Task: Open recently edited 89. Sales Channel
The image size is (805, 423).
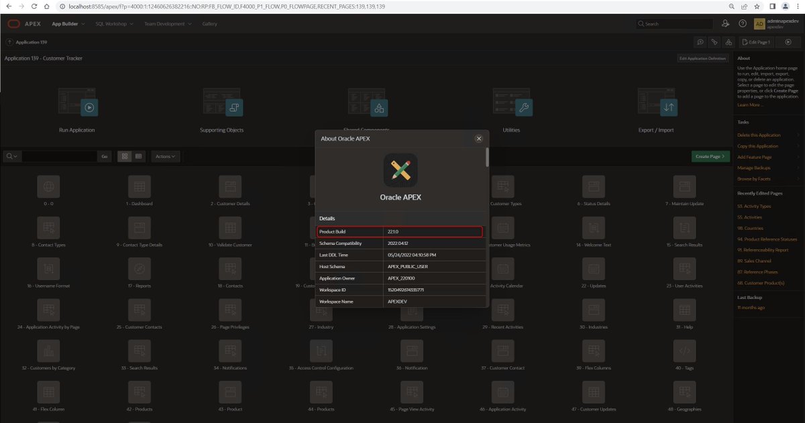Action: 754,261
